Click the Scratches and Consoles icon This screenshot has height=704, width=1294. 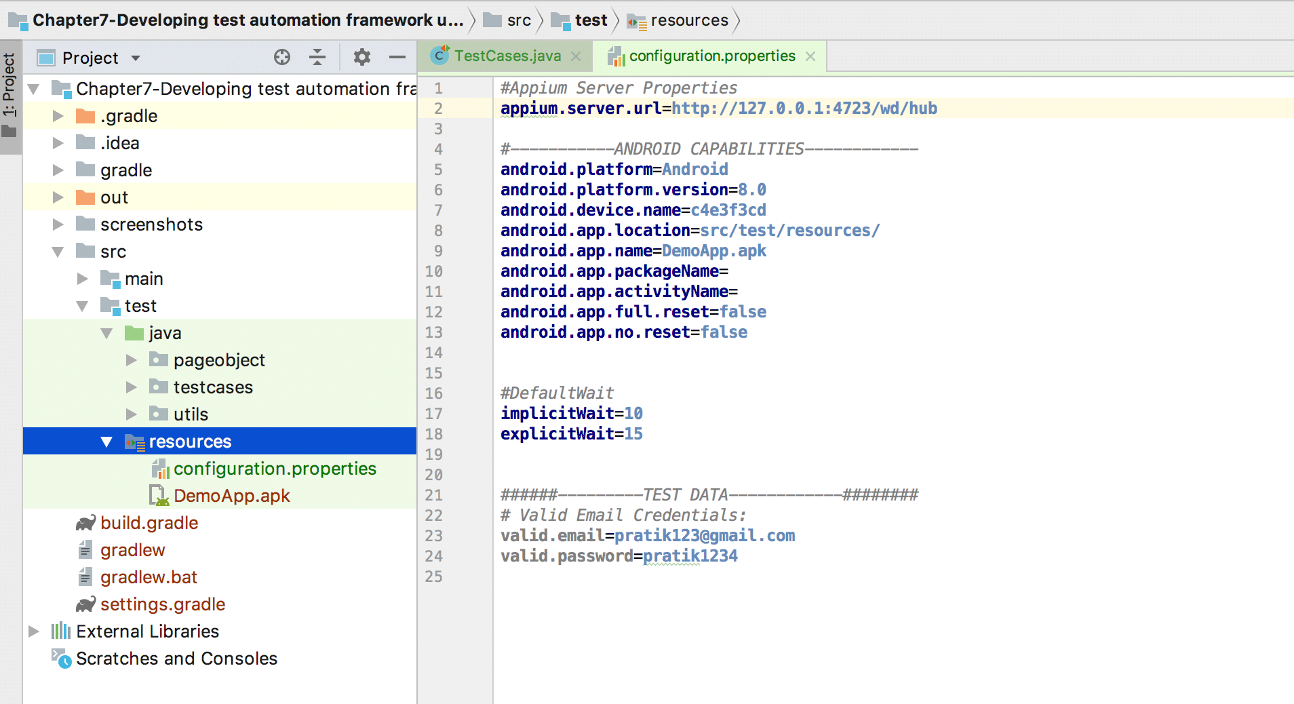click(61, 659)
